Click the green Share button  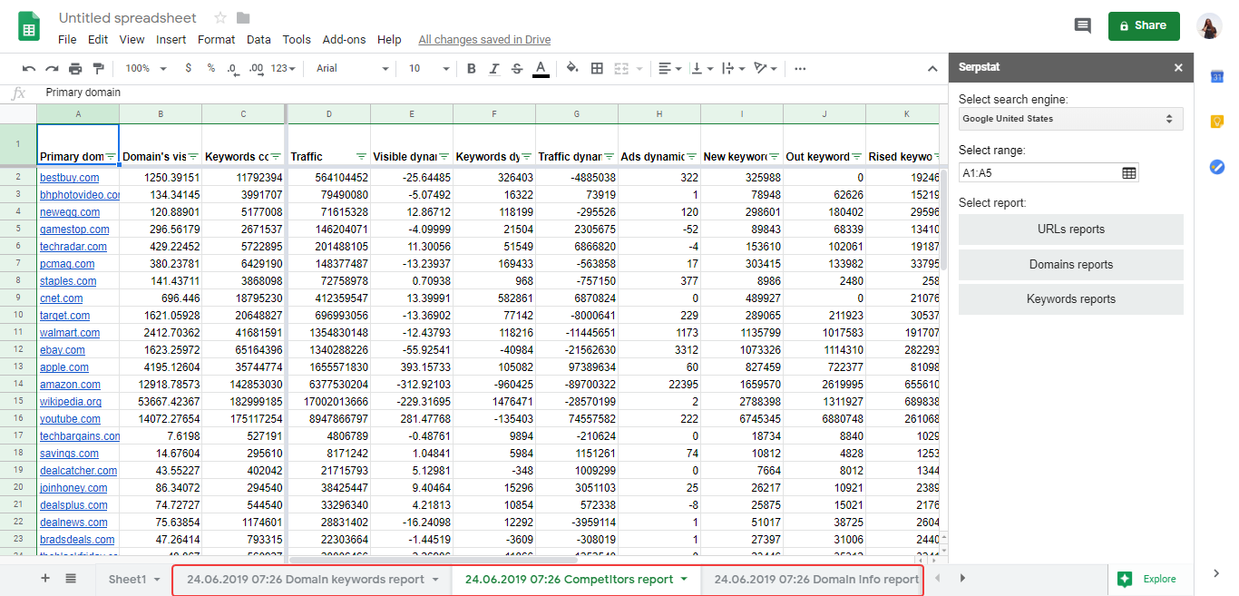pos(1144,25)
